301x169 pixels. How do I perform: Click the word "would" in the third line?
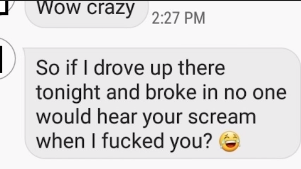(x=64, y=117)
